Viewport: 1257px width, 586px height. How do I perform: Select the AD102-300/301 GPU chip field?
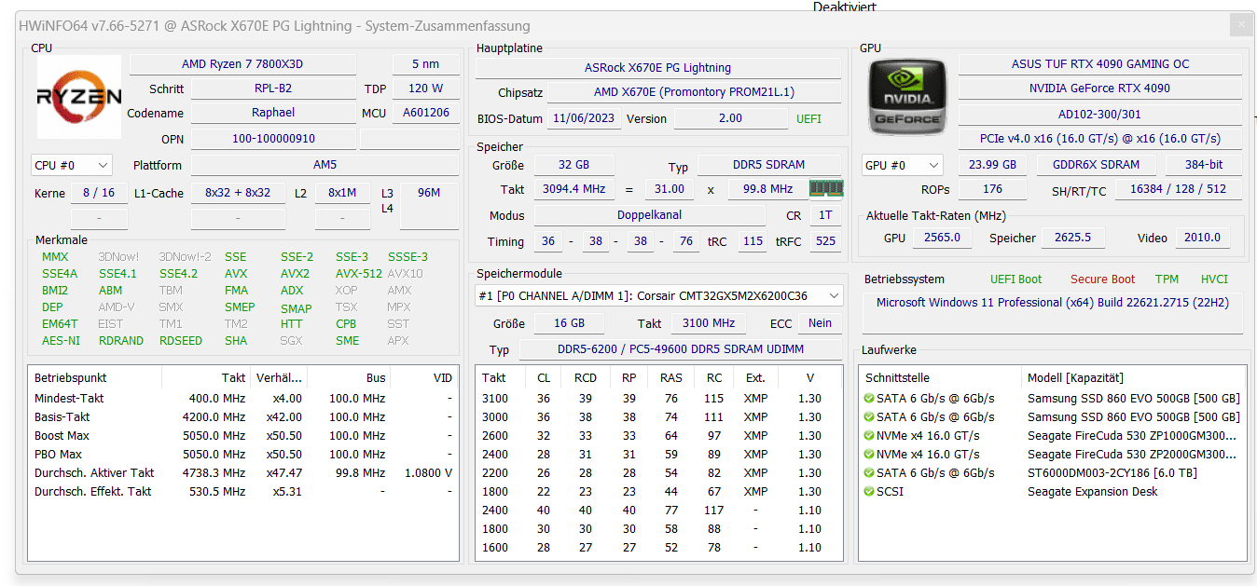coord(1100,115)
